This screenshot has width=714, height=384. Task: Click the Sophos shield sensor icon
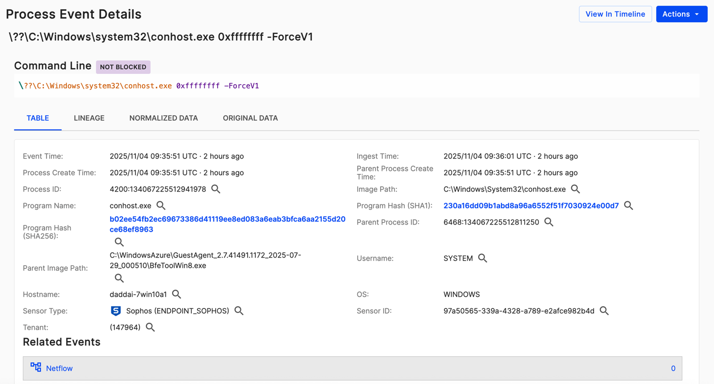pyautogui.click(x=116, y=311)
